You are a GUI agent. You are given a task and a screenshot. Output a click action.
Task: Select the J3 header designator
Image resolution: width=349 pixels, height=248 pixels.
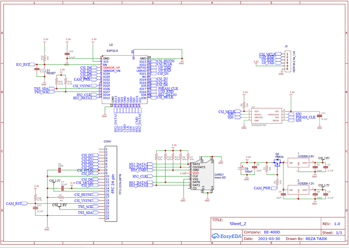tap(286, 46)
